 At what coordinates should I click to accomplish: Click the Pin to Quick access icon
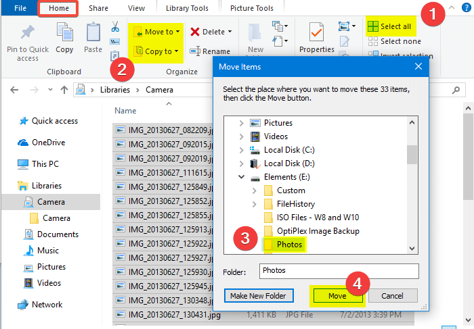pos(27,32)
